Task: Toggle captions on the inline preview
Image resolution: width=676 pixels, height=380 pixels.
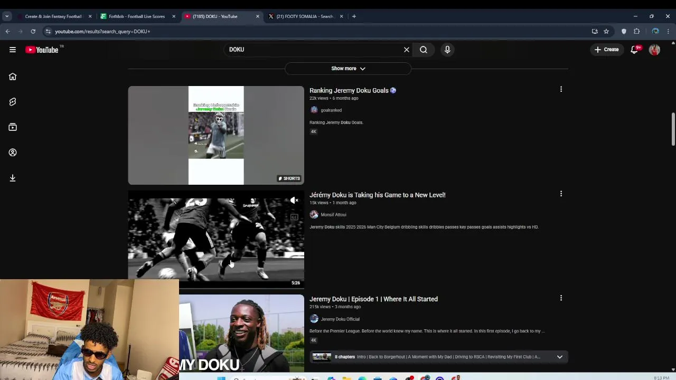Action: [x=294, y=217]
